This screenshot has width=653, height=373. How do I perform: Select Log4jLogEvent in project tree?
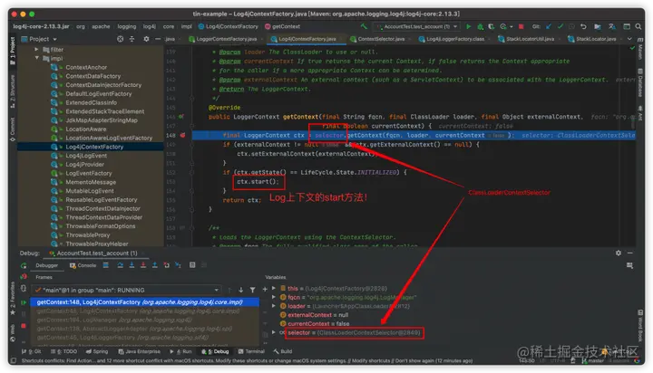point(86,156)
